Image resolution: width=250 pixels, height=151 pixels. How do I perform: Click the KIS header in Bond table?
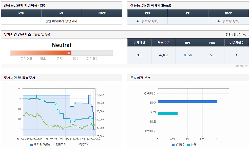coord(147,13)
